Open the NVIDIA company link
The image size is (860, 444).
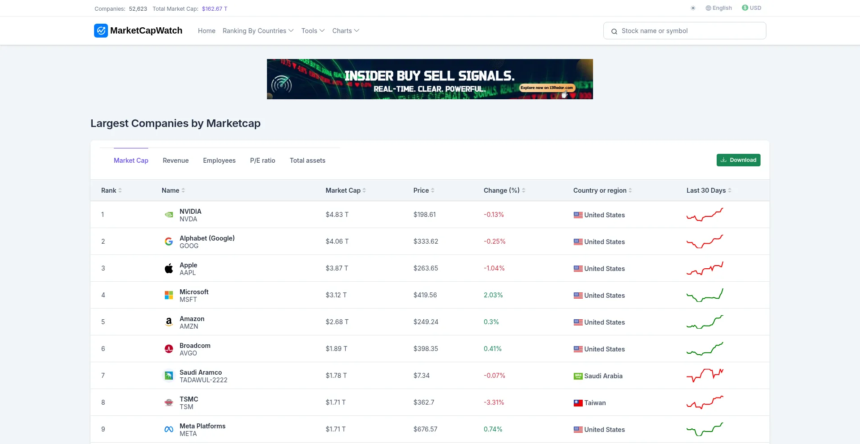tap(190, 211)
